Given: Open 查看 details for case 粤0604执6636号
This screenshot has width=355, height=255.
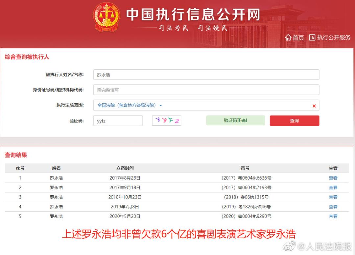Looking at the screenshot, I should 333,178.
